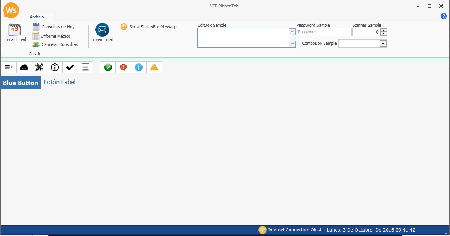
Task: Select the tools/settings crossed-wrench icon
Action: tap(39, 67)
